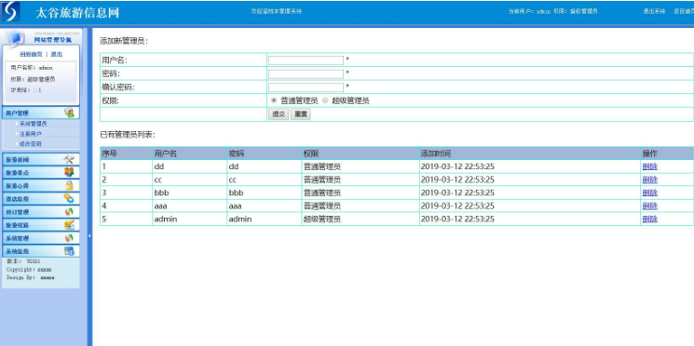Click the 提交 submit button
This screenshot has height=346, width=694.
pyautogui.click(x=279, y=114)
